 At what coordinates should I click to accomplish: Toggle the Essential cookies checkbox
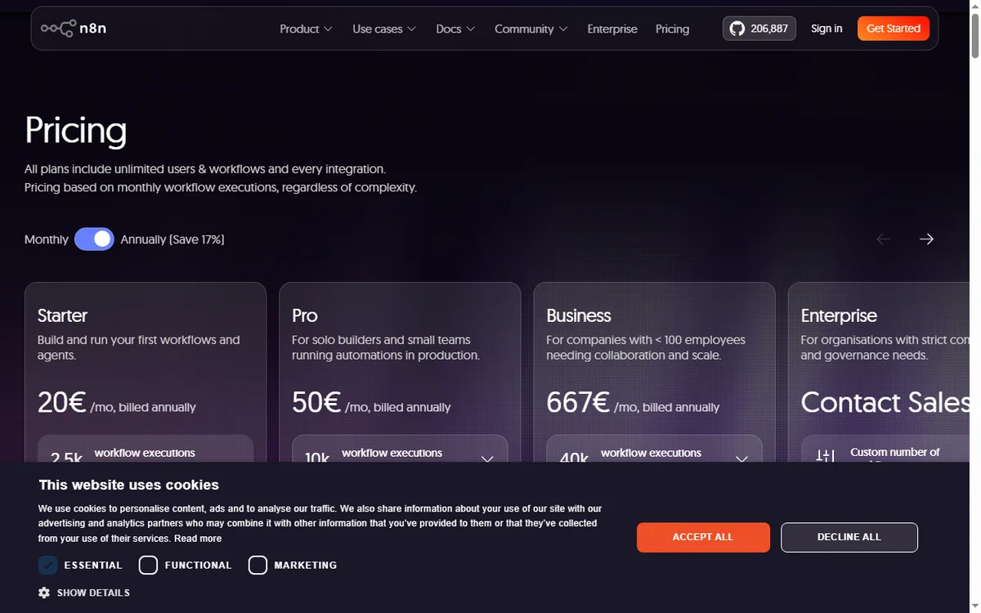coord(47,565)
